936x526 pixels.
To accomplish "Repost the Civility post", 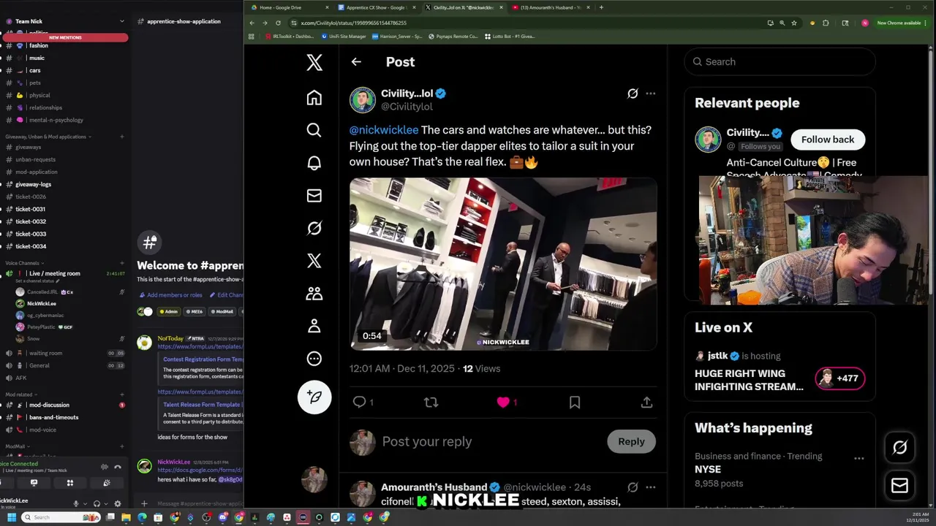I will (x=431, y=402).
